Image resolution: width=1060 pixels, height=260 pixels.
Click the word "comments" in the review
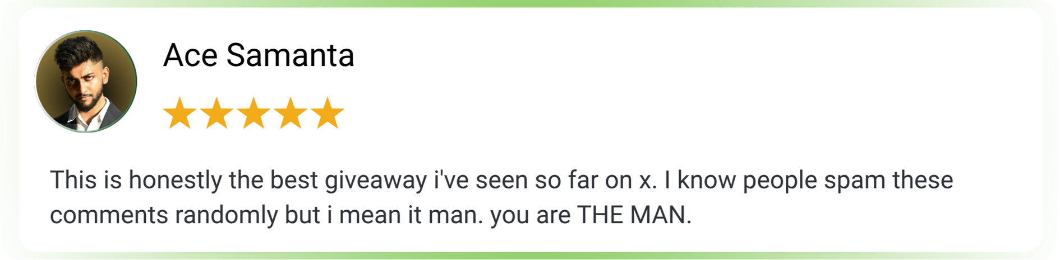click(109, 215)
